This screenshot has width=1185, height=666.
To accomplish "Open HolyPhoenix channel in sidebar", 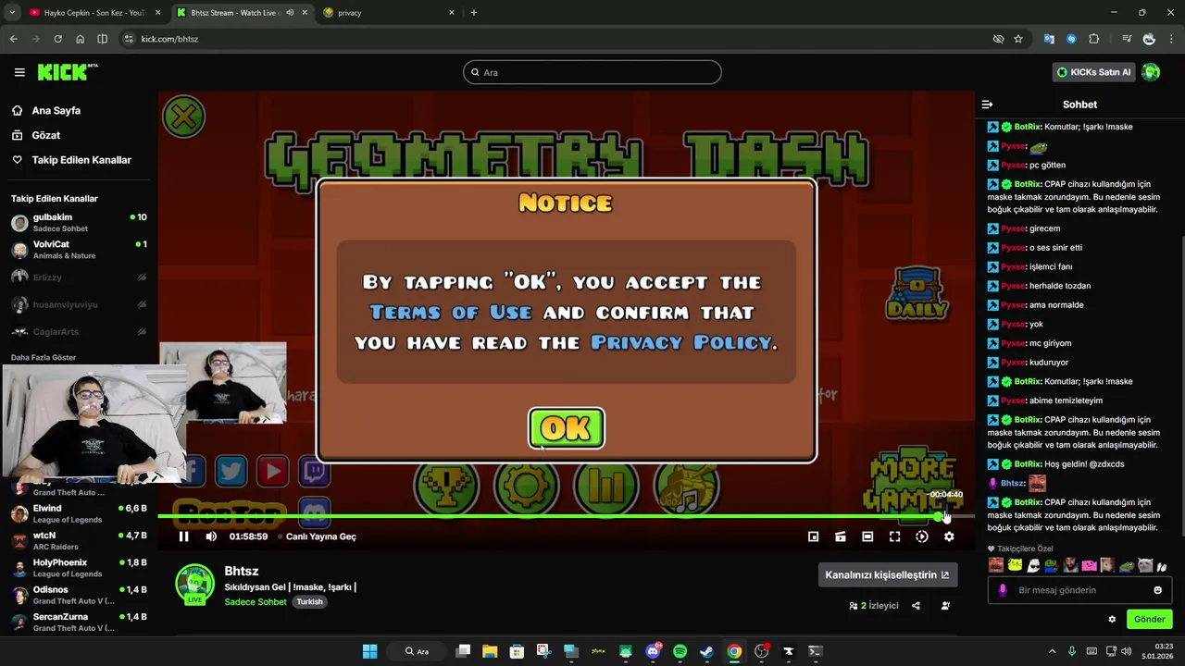I will click(x=79, y=568).
